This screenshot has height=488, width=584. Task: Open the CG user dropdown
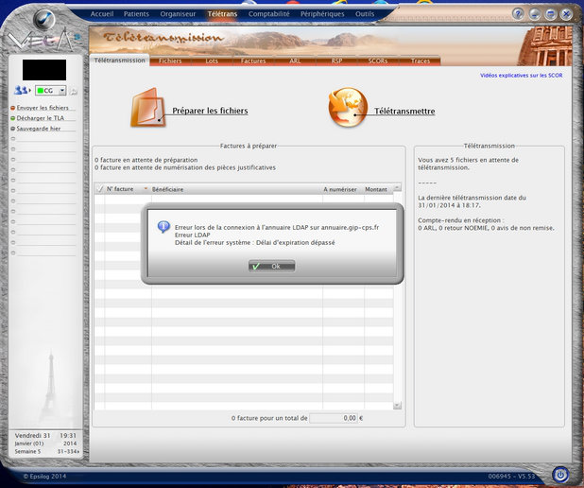pyautogui.click(x=51, y=91)
